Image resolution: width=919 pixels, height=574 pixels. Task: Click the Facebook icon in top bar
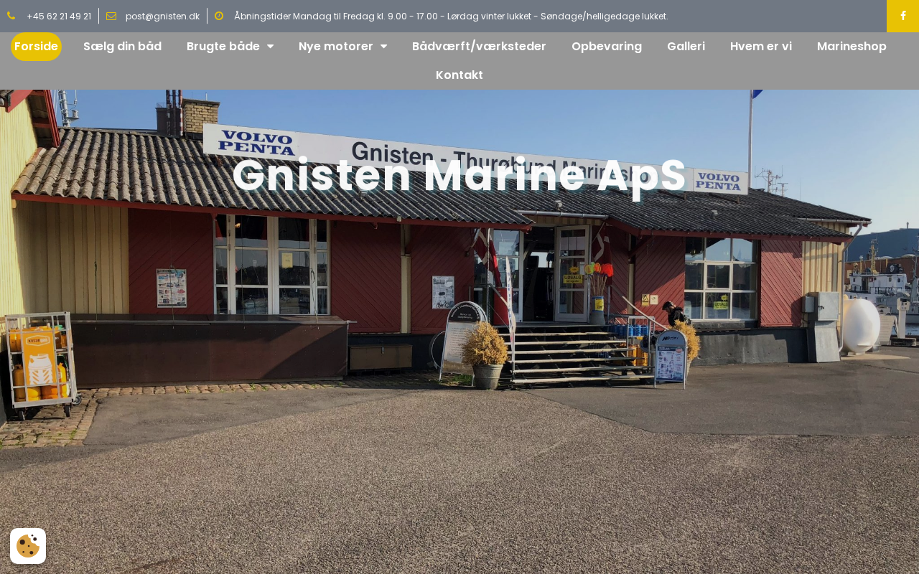[902, 16]
